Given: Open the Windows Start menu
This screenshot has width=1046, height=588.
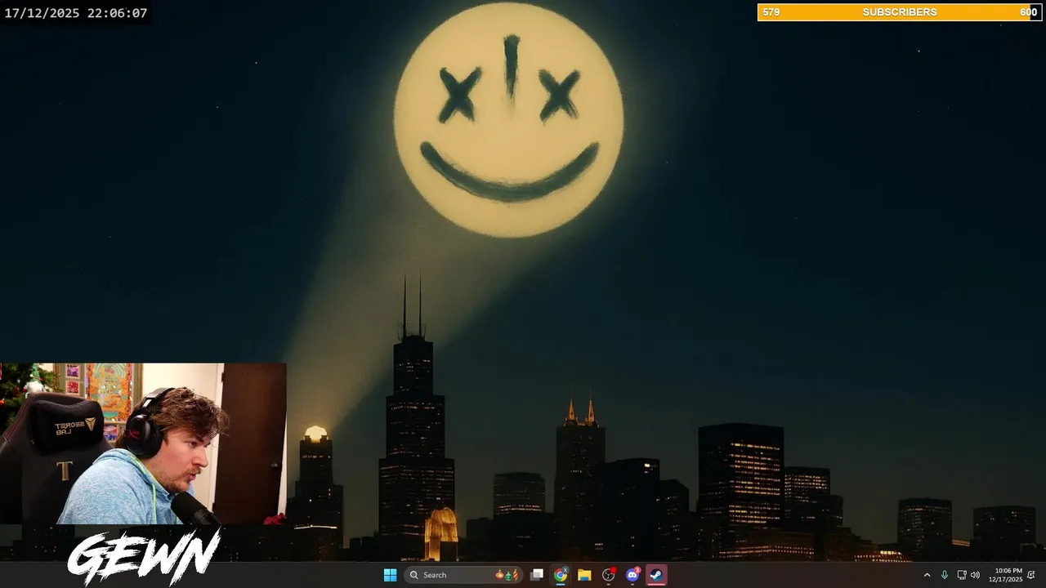Looking at the screenshot, I should coord(390,575).
